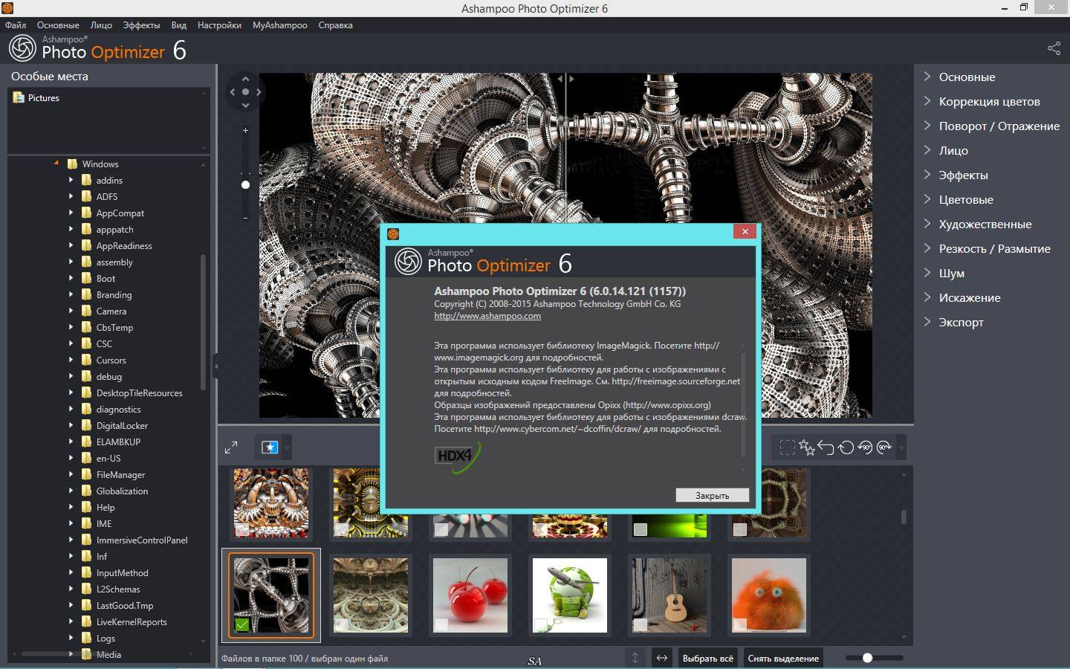This screenshot has height=669, width=1070.
Task: Click the Выбрать всё button
Action: point(707,658)
